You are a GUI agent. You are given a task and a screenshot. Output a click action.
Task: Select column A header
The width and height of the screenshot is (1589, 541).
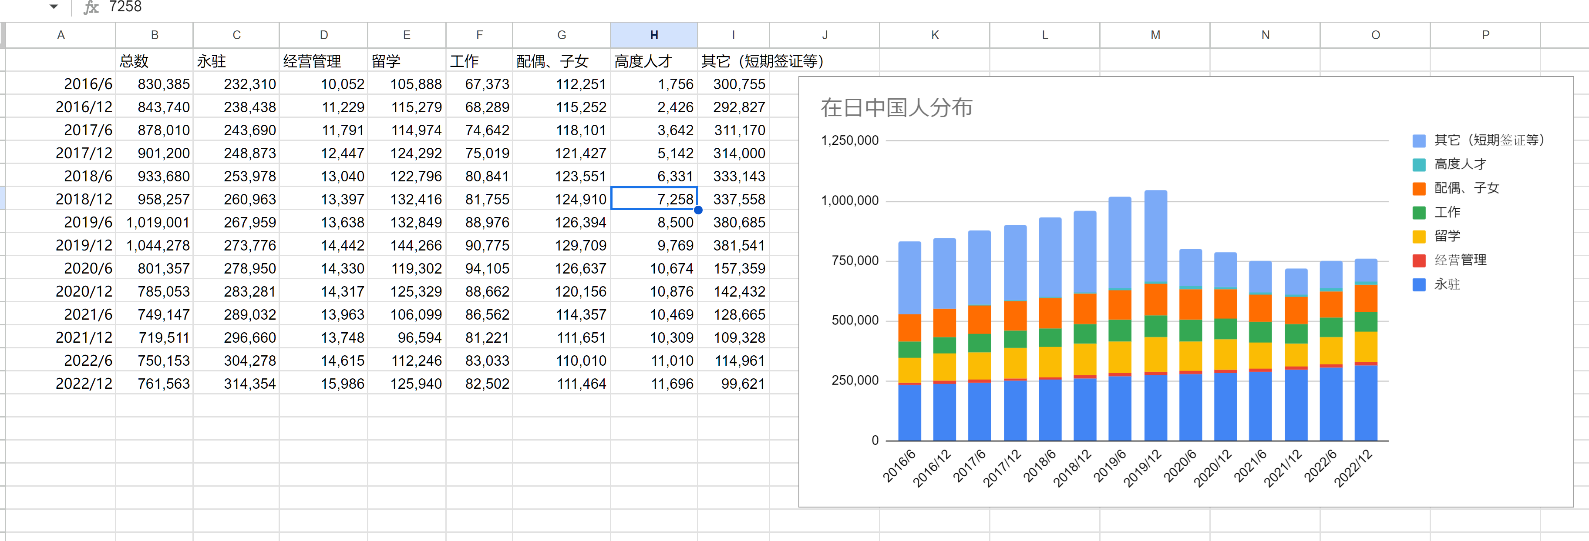coord(61,35)
